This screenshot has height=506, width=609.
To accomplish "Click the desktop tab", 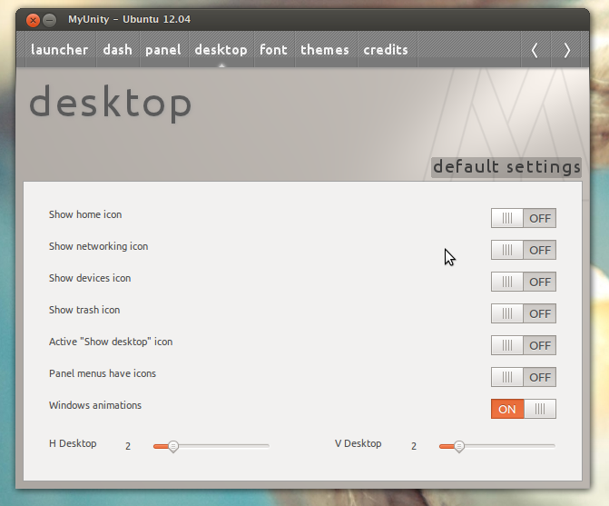I will tap(221, 50).
